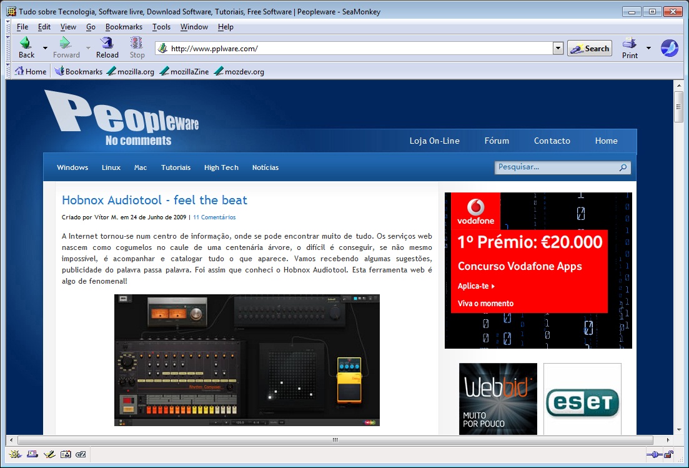Click the vertical scrollbar thumb
The width and height of the screenshot is (689, 468).
[x=679, y=107]
